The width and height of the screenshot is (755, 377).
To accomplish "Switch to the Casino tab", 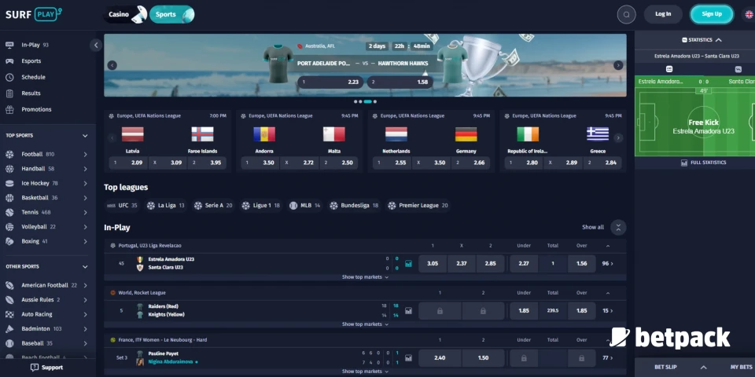I will click(125, 14).
